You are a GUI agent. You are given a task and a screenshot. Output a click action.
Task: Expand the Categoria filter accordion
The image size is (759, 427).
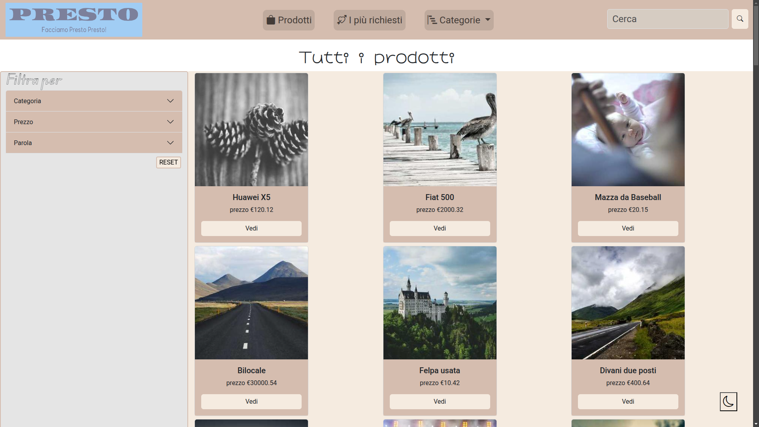click(94, 101)
